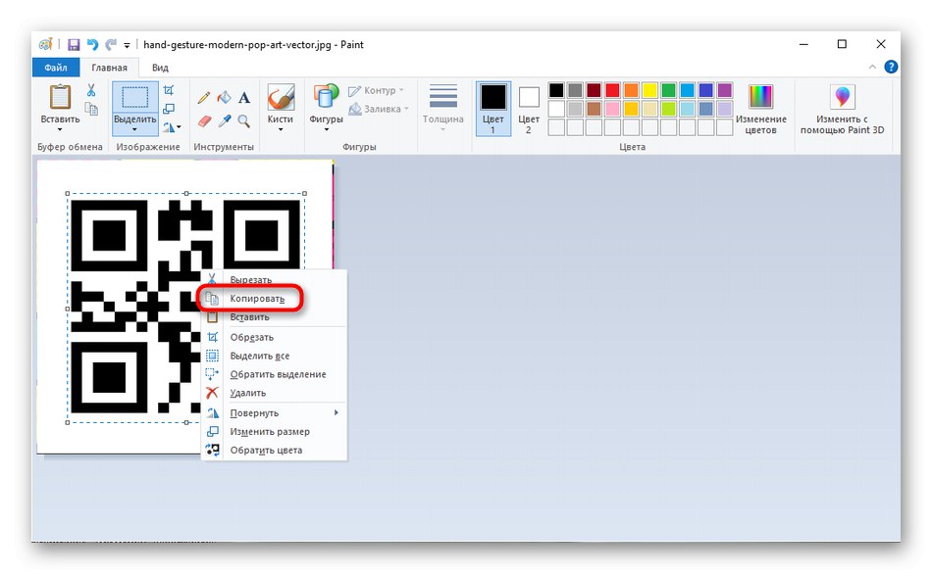Screen dimensions: 932x574
Task: Select the Pencil tool
Action: pos(204,97)
